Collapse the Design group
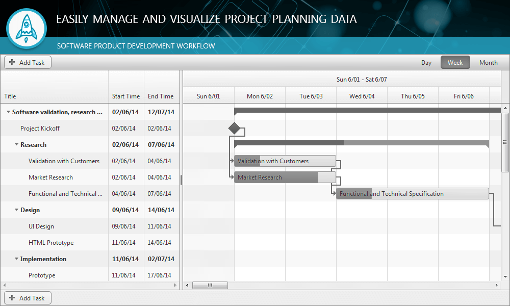510x306 pixels. coord(15,210)
